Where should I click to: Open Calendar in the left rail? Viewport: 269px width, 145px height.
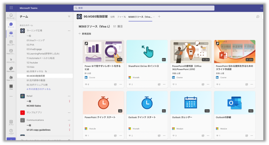(11, 43)
